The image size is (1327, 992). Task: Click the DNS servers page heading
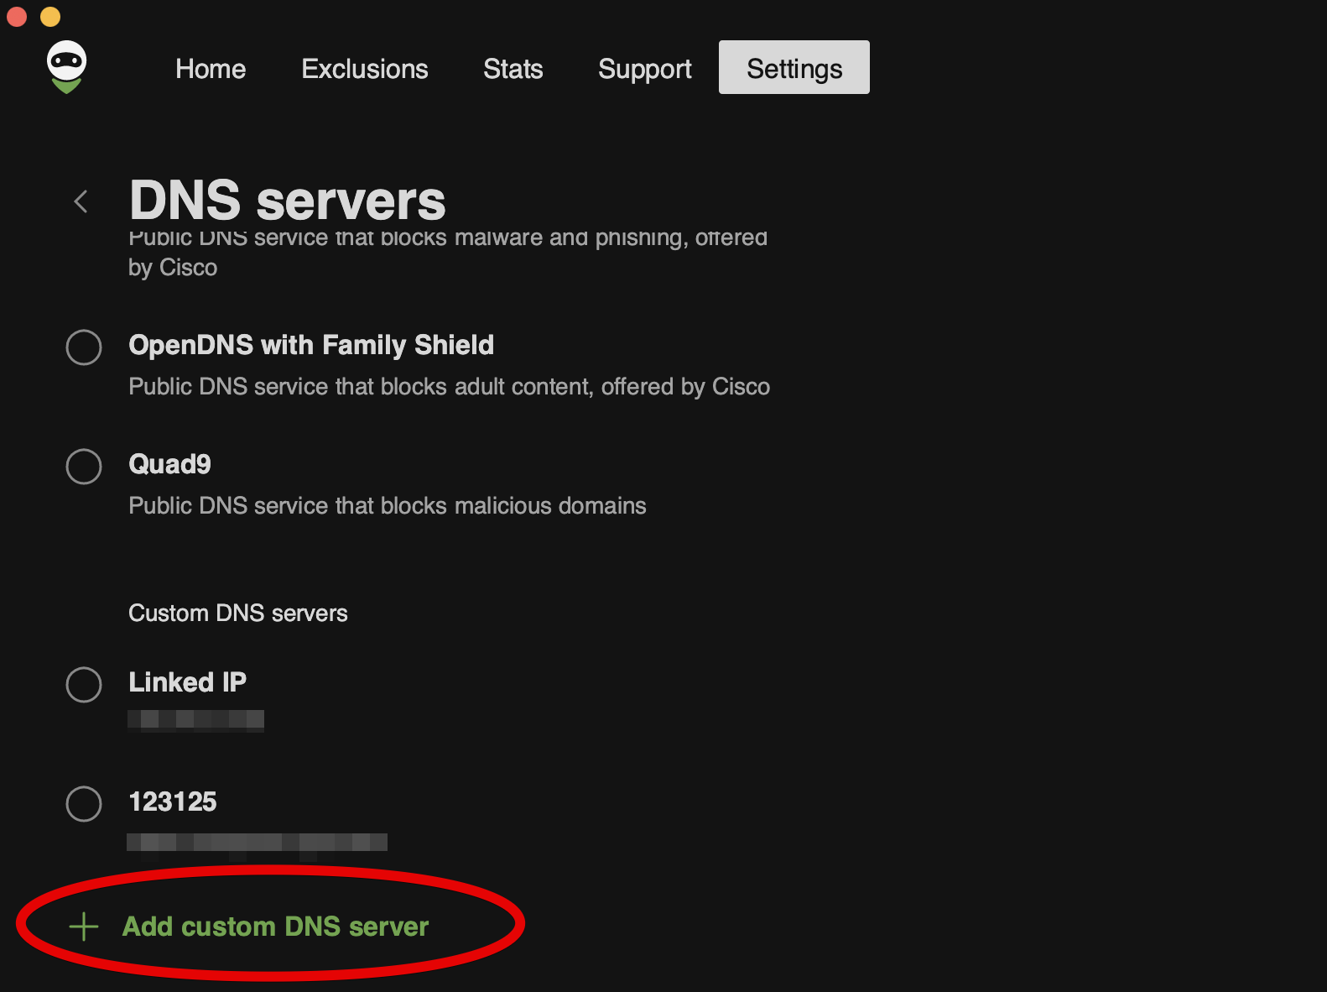pyautogui.click(x=288, y=201)
